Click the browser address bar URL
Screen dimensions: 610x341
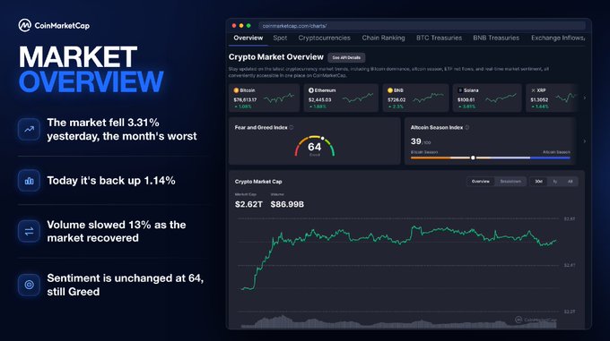click(x=294, y=26)
